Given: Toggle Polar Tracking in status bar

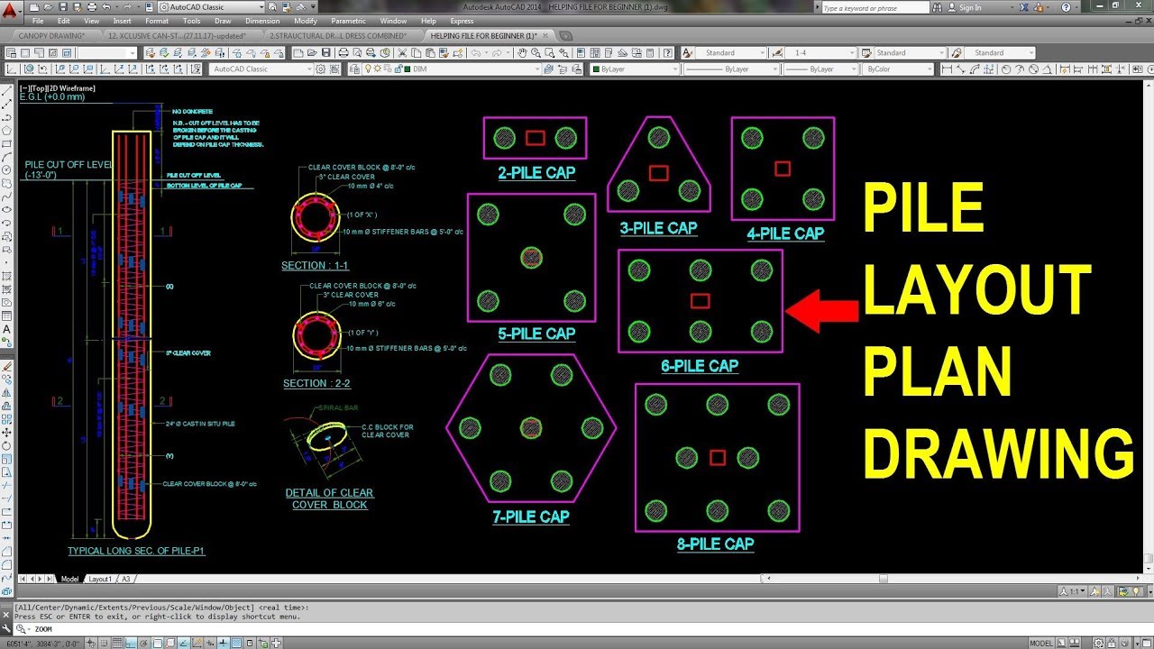Looking at the screenshot, I should [x=143, y=643].
